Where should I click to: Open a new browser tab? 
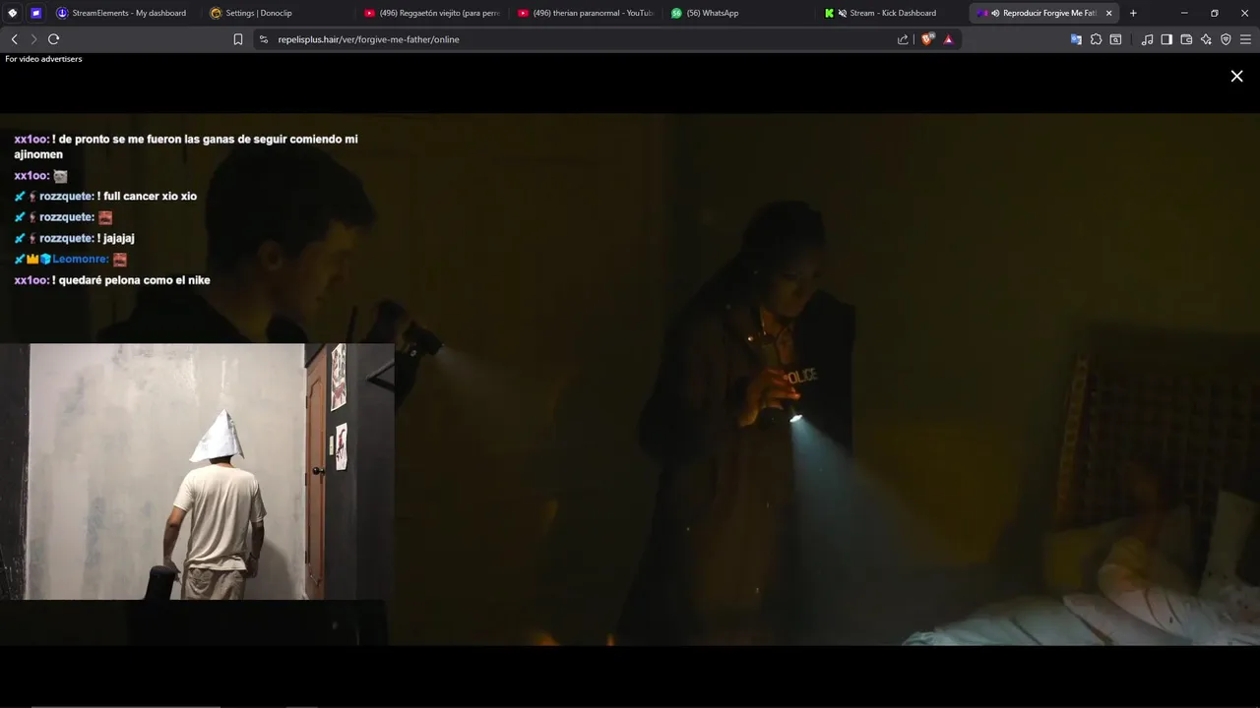(1133, 13)
